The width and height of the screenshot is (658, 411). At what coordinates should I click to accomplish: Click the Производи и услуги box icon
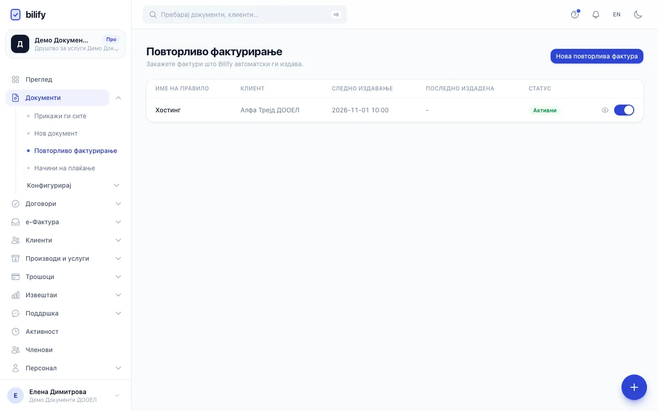[x=16, y=258]
